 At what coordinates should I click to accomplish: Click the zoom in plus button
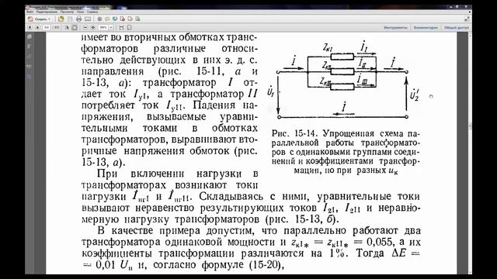pos(93,28)
